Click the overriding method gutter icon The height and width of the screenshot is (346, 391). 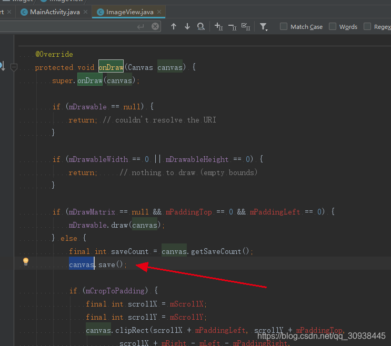coord(3,66)
